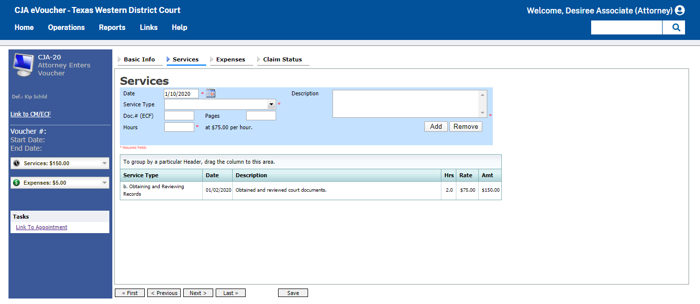The width and height of the screenshot is (700, 304).
Task: Open the Reports menu
Action: pos(112,27)
